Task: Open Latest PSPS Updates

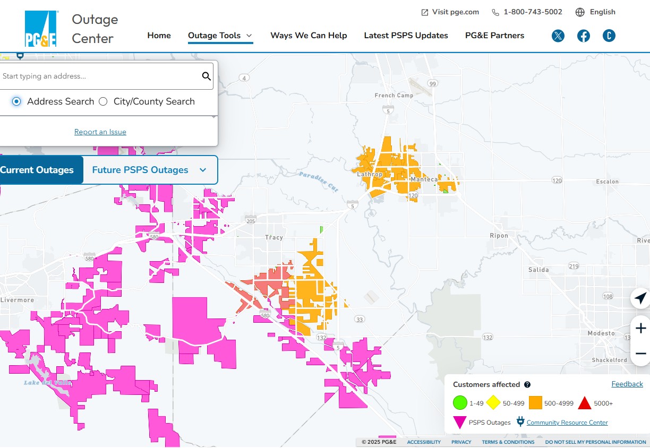Action: tap(406, 36)
